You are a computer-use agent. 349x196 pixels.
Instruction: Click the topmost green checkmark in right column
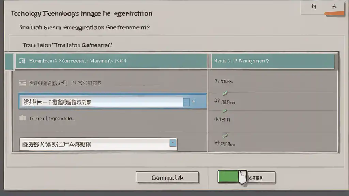point(224,93)
